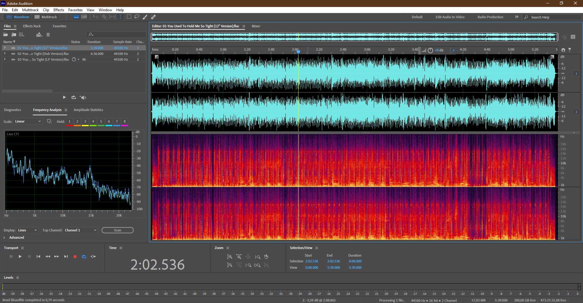Open the Diagnostics tab

(x=12, y=110)
